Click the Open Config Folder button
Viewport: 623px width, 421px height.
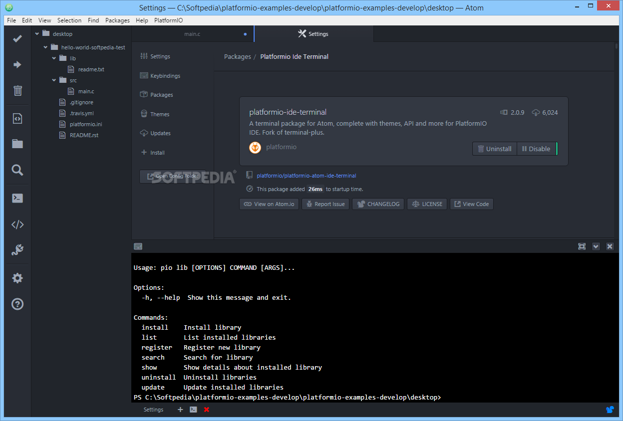tap(173, 176)
